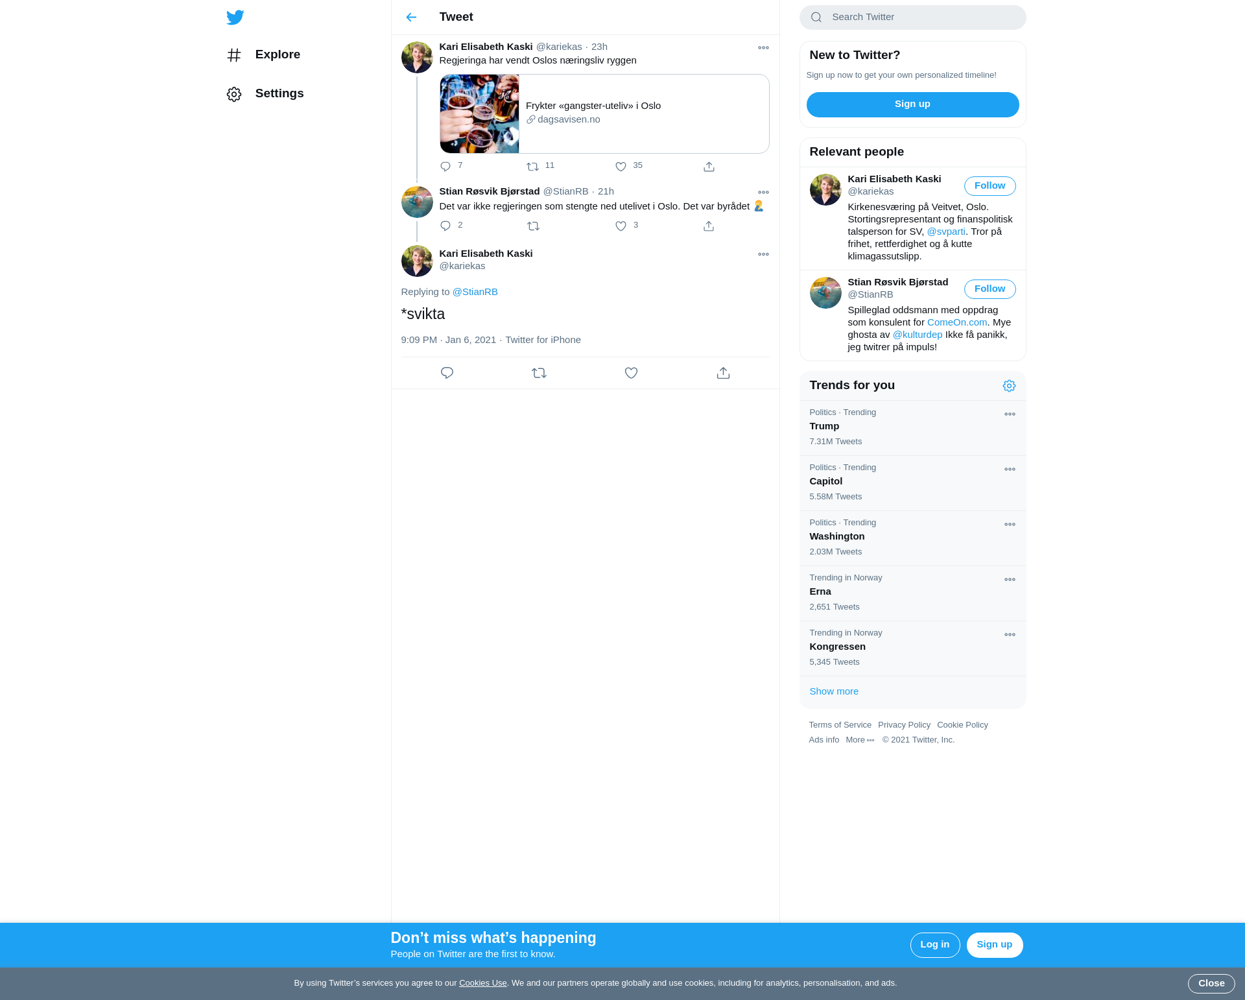Click Show more trends link
1245x1000 pixels.
coord(834,691)
